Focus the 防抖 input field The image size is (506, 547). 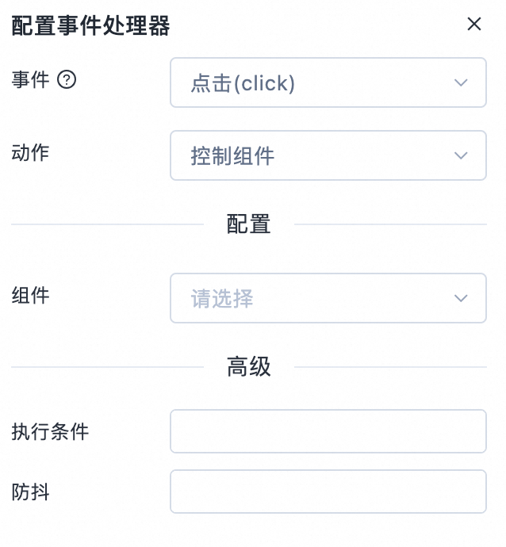click(328, 492)
